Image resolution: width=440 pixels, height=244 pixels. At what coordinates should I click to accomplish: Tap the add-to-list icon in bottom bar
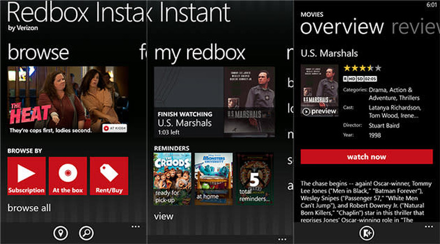tap(367, 233)
